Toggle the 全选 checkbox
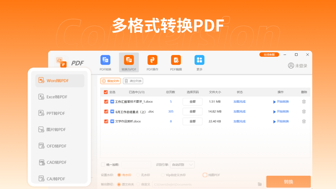Viewport: 336px width, 189px height. click(106, 92)
